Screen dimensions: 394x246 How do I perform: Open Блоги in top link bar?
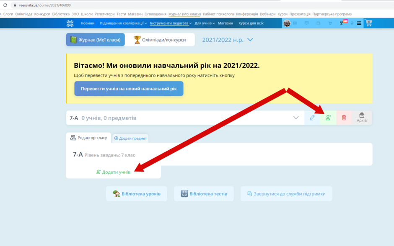click(8, 14)
